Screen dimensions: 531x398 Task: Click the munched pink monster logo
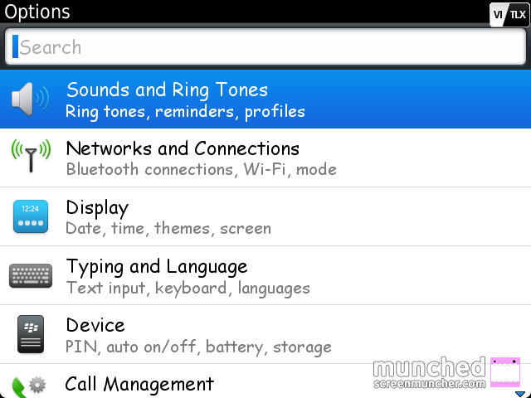pyautogui.click(x=505, y=372)
